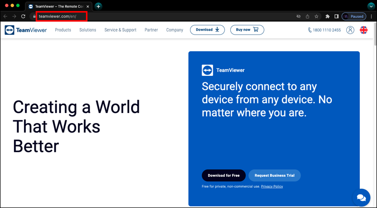Open a new tab with the plus button
This screenshot has width=377, height=208.
98,7
